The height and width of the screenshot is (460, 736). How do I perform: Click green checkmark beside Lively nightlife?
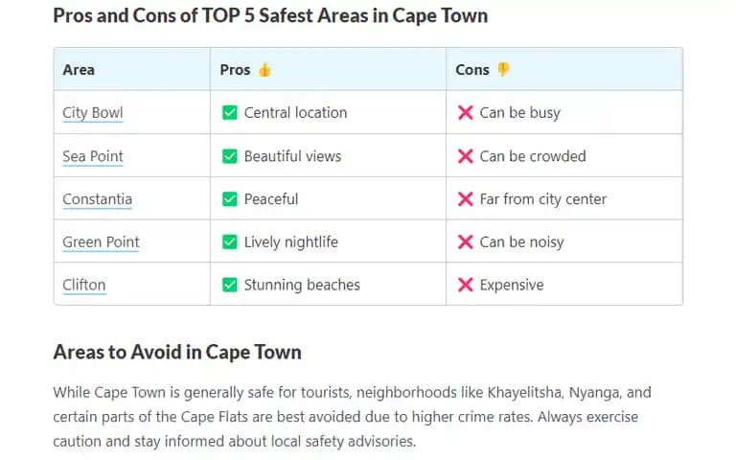[230, 241]
